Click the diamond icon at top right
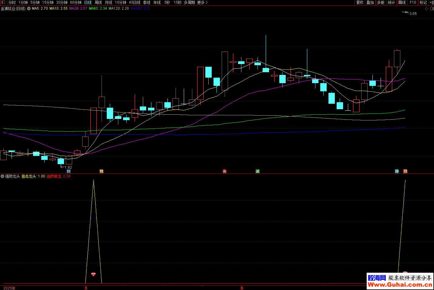 pos(426,9)
